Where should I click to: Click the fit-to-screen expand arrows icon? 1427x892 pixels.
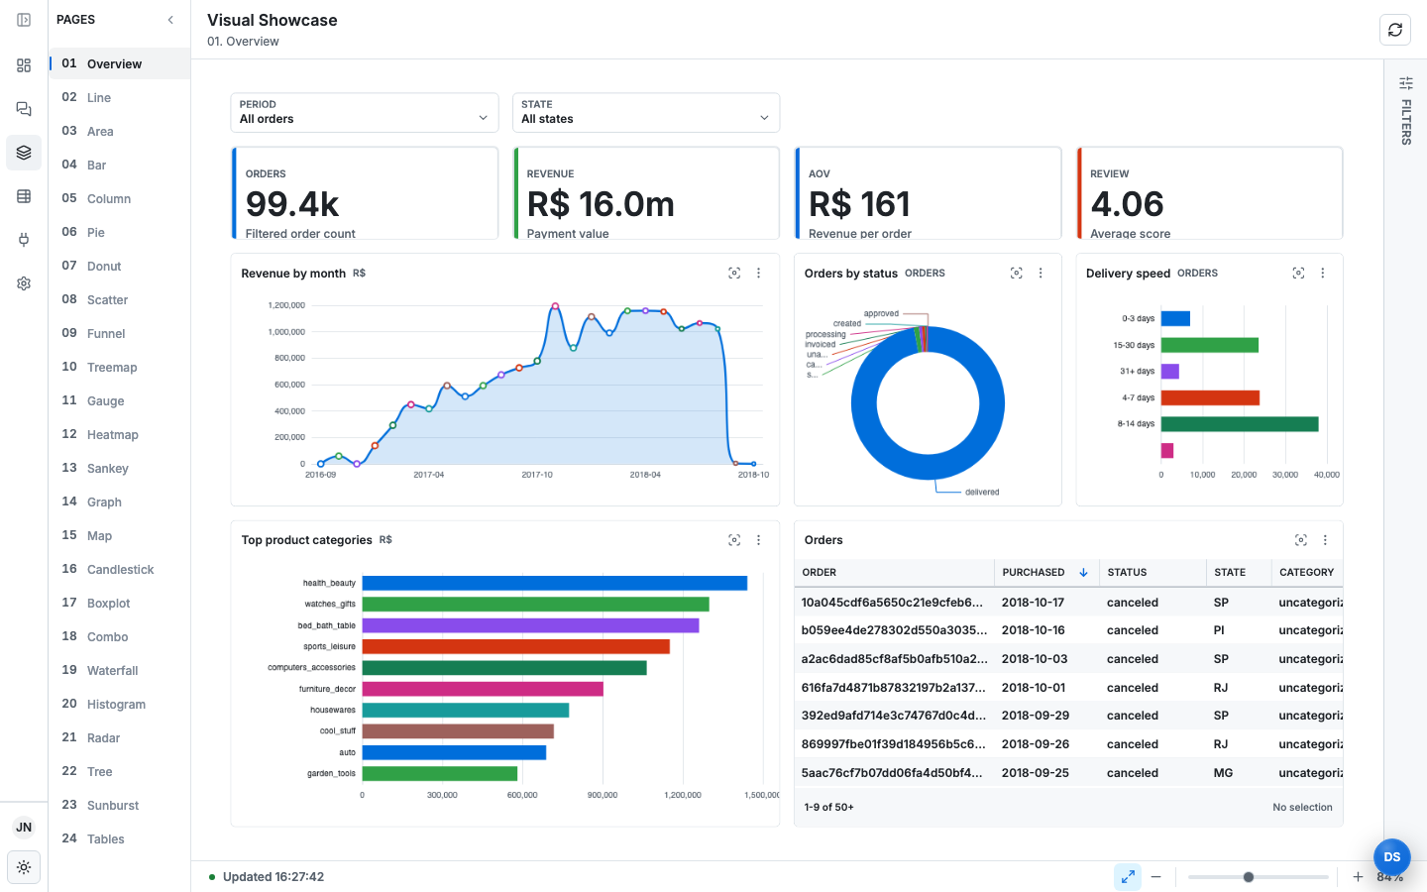1128,877
